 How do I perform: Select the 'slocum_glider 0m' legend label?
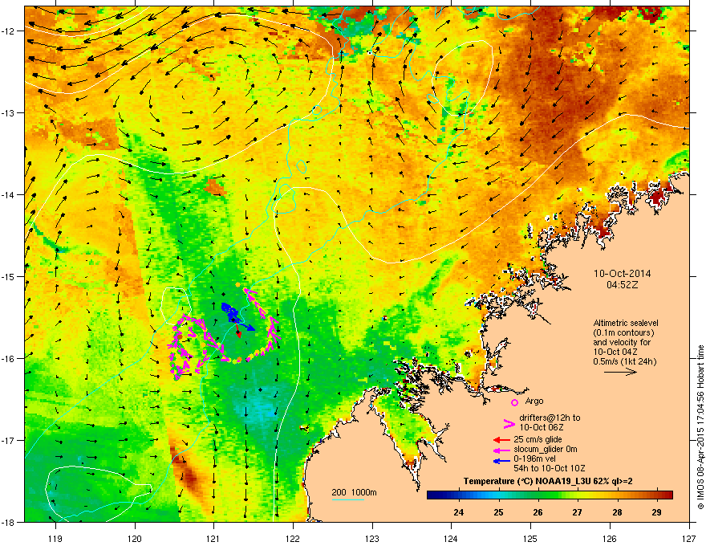pyautogui.click(x=546, y=449)
